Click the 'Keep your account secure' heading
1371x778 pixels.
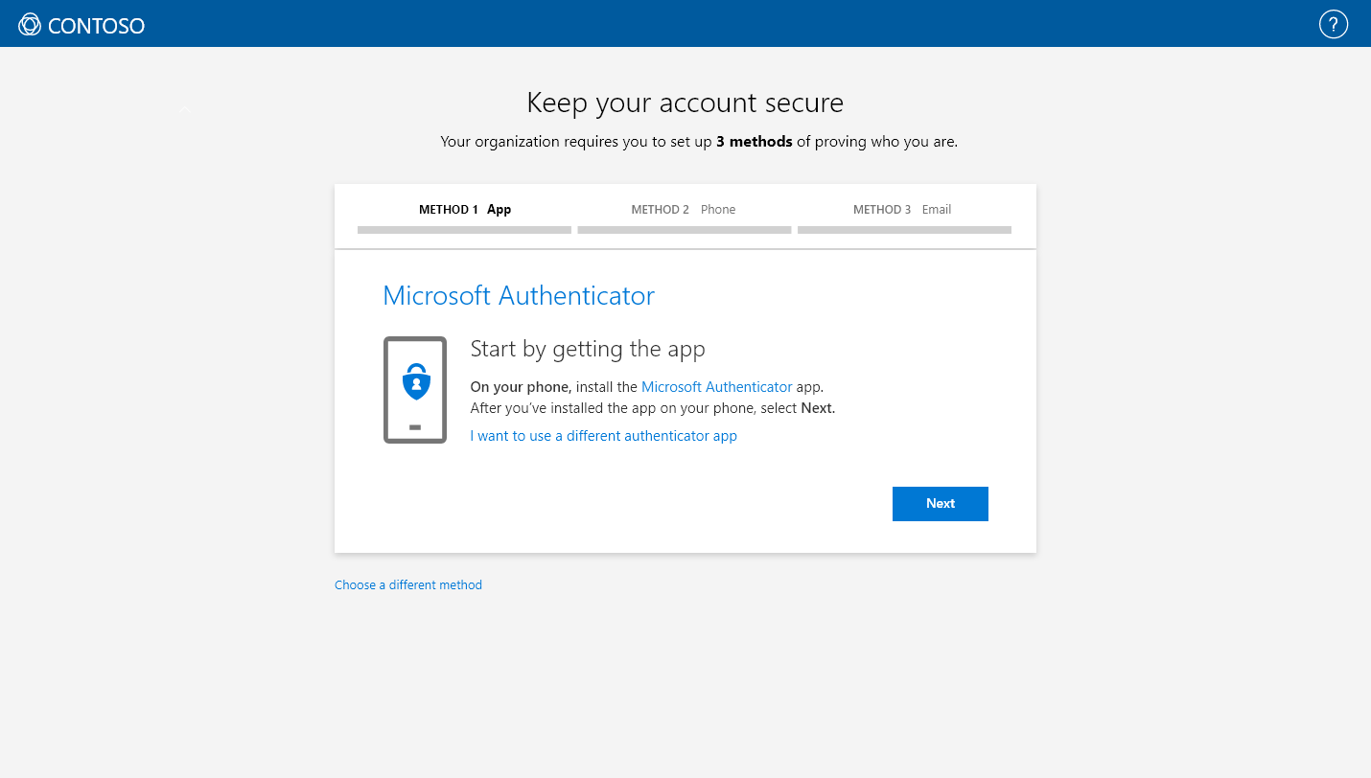[685, 103]
